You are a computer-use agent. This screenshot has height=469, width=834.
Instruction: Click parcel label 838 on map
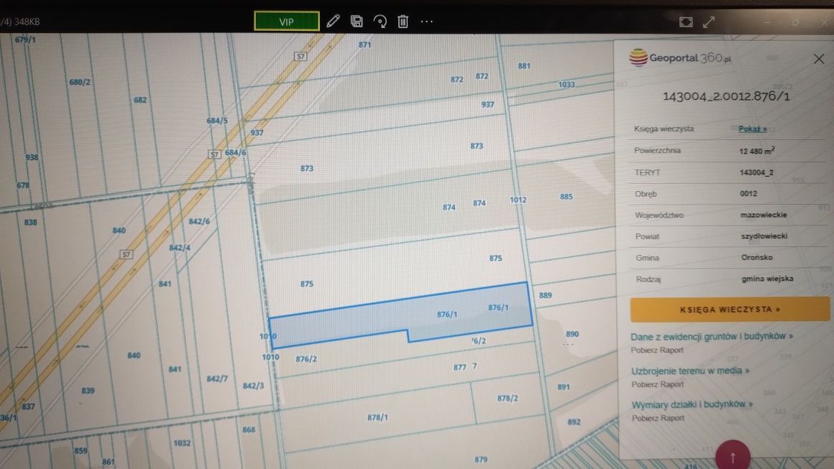pos(31,222)
